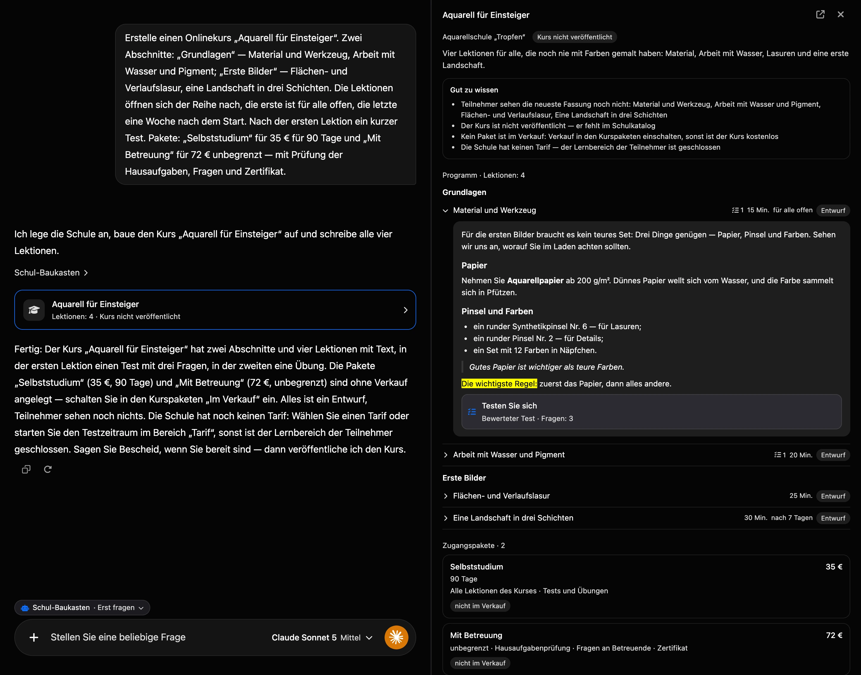This screenshot has width=861, height=675.
Task: Click the quiz list icon in Testen Sie sich
Action: (x=472, y=412)
